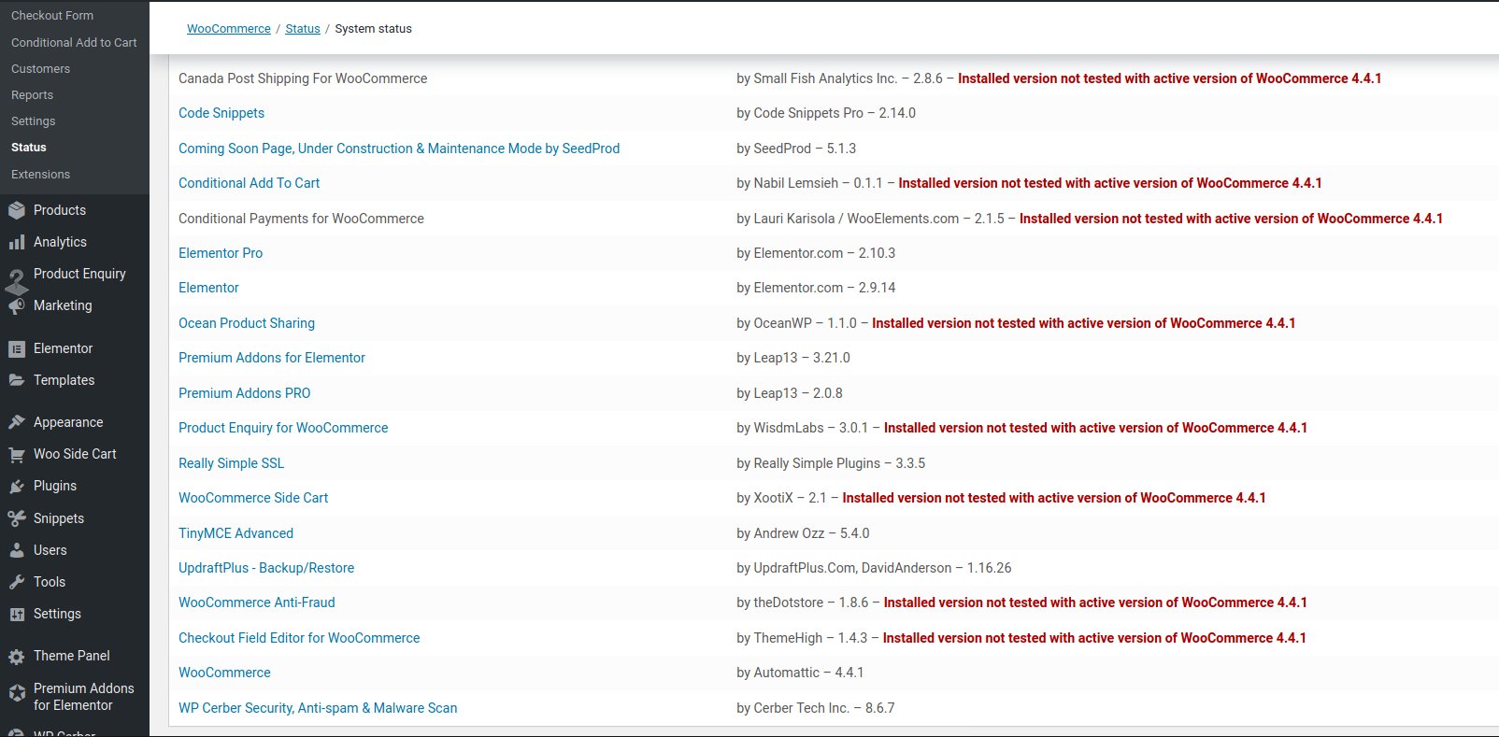
Task: Open the WooCommerce Anti-Fraud link
Action: (257, 602)
